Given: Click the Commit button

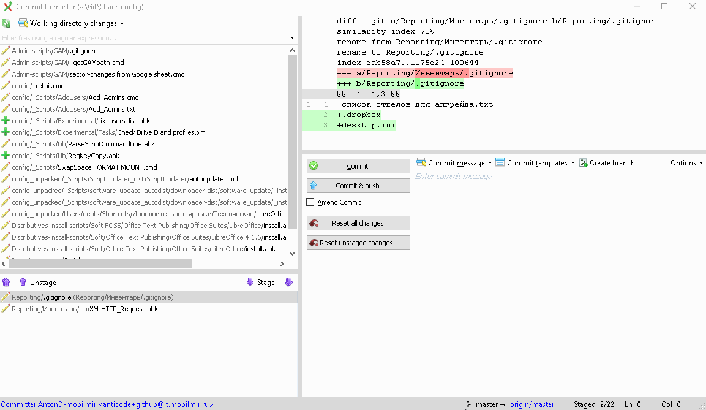Looking at the screenshot, I should pos(358,165).
